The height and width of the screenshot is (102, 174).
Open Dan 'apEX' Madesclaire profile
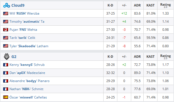click(x=27, y=73)
